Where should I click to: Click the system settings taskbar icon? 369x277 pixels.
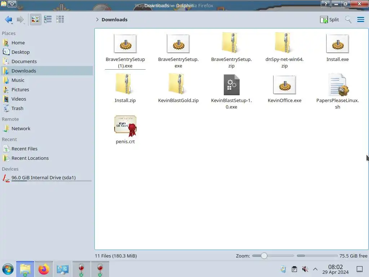click(x=62, y=269)
